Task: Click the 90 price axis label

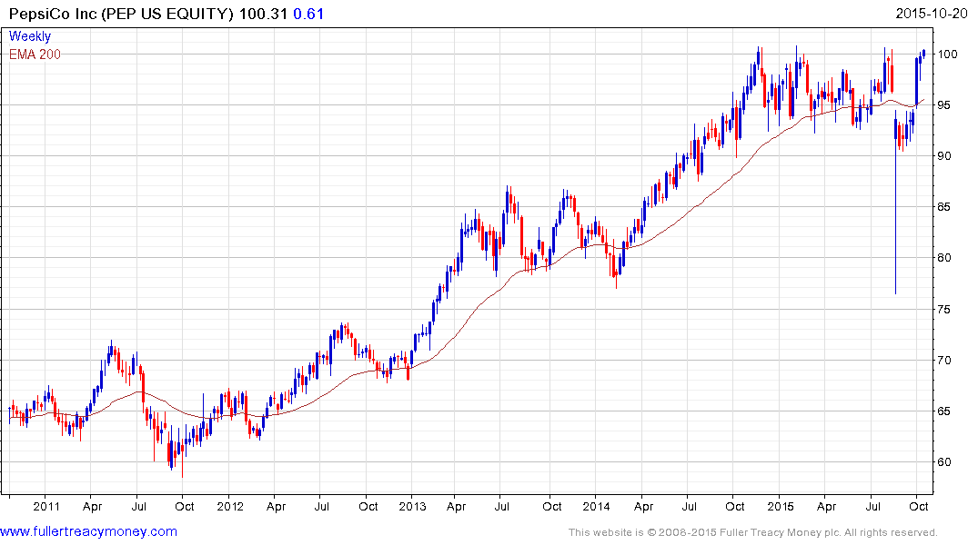Action: tap(944, 156)
